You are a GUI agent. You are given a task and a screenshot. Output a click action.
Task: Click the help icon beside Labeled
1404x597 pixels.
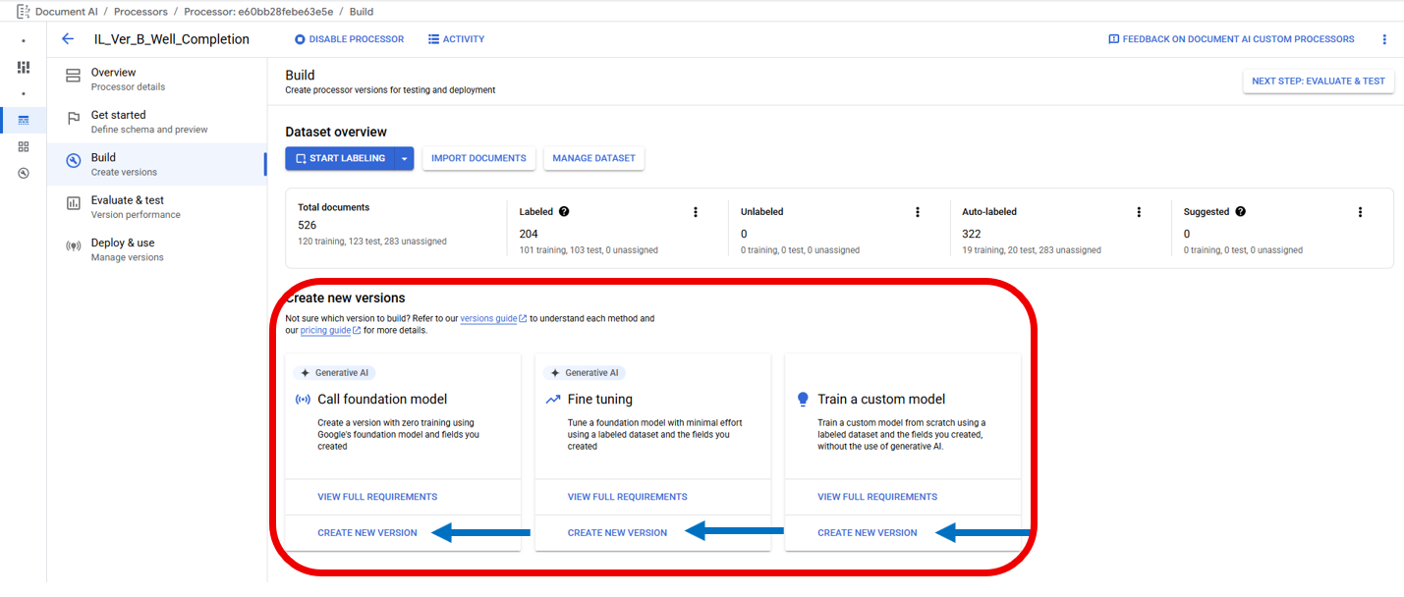[564, 212]
